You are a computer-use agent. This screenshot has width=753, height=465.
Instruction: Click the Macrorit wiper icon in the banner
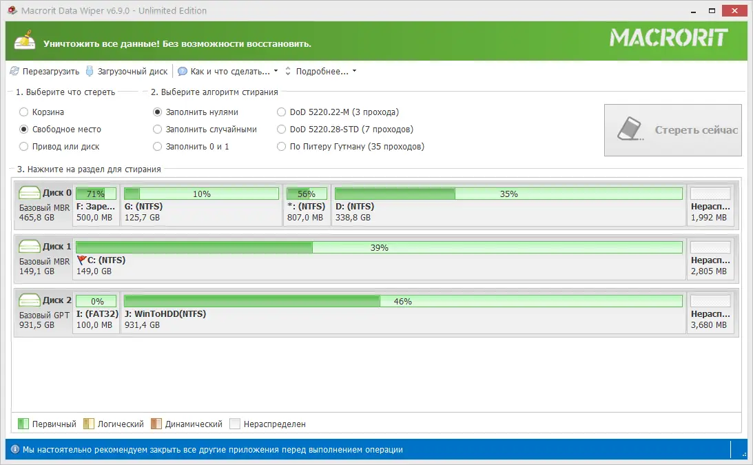(25, 40)
